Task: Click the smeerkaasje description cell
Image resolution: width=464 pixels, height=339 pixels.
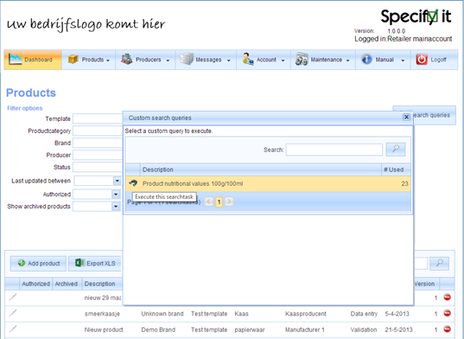Action: (102, 314)
